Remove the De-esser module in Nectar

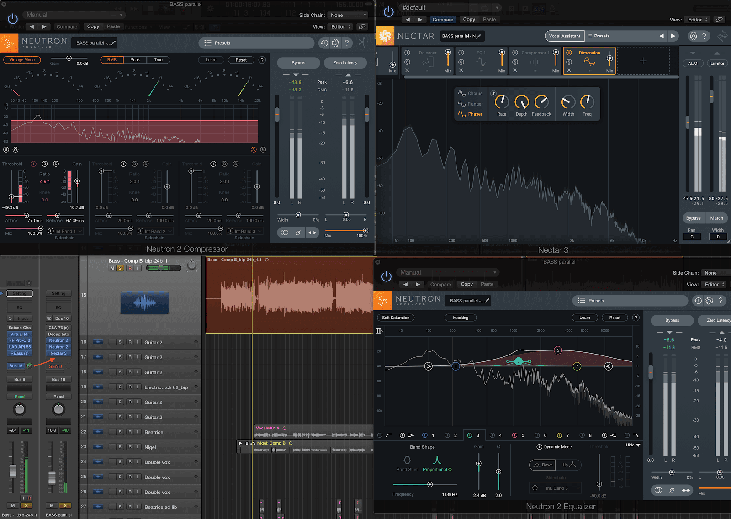click(x=407, y=70)
